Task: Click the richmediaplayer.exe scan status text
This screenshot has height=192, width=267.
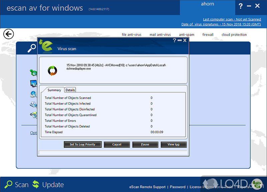Action: 116,67
